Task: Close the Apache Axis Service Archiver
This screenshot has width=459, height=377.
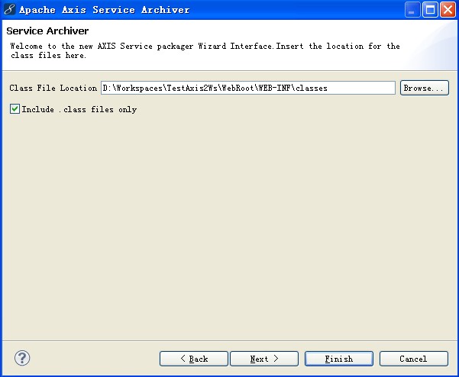Action: point(448,10)
